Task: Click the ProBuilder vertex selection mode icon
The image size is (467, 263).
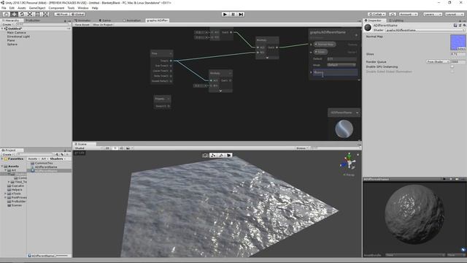Action: pyautogui.click(x=213, y=156)
